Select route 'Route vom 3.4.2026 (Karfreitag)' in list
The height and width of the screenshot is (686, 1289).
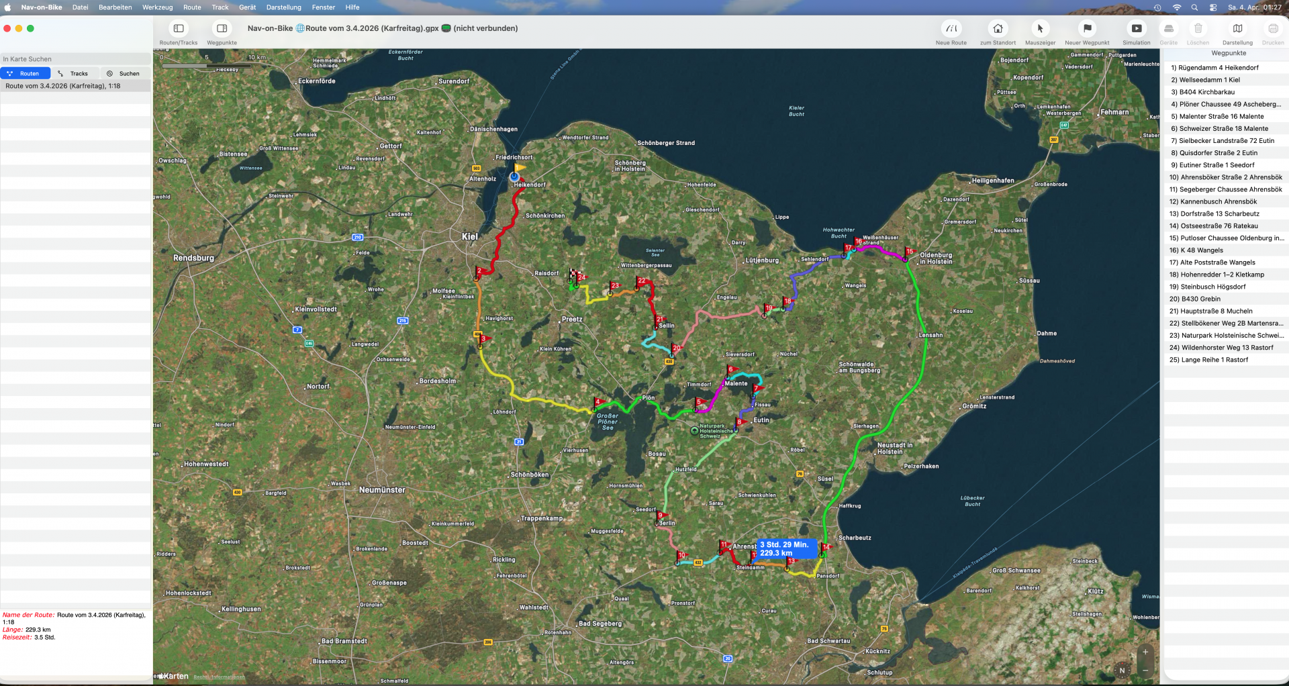pyautogui.click(x=63, y=86)
